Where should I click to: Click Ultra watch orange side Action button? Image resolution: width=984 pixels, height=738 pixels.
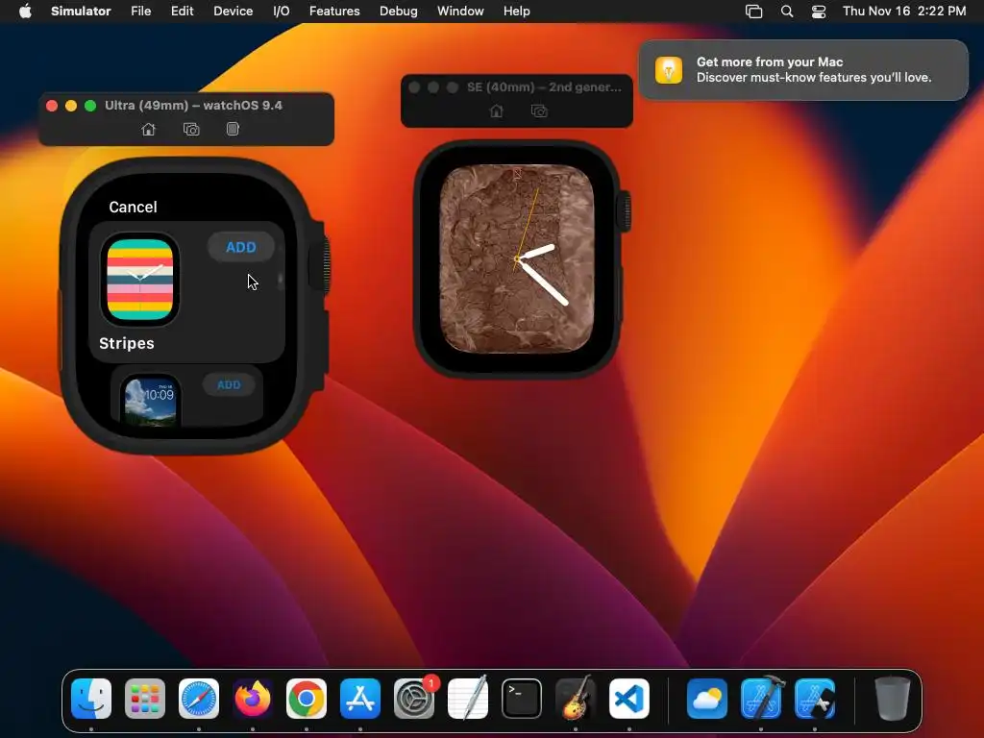[61, 331]
